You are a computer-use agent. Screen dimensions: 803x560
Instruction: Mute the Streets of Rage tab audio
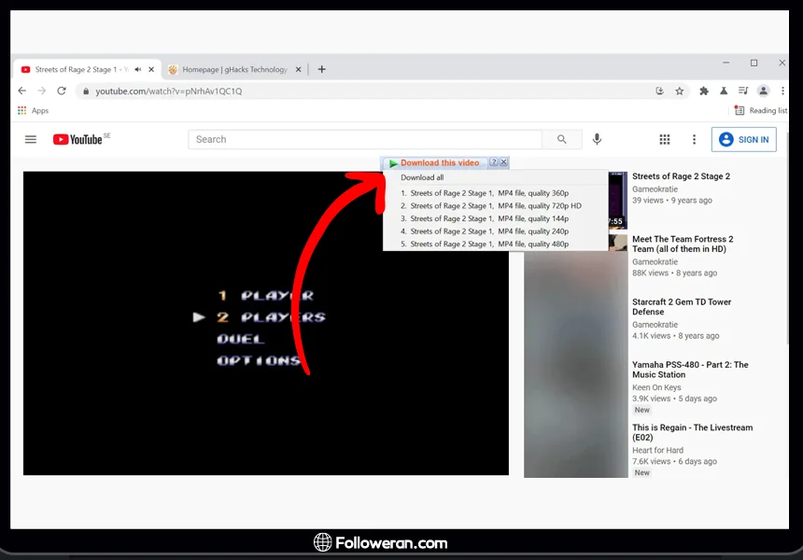pos(138,69)
